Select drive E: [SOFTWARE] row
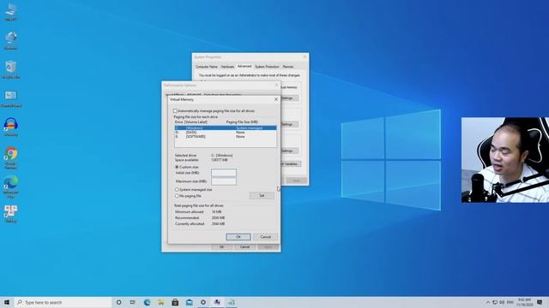The image size is (549, 308). (226, 137)
